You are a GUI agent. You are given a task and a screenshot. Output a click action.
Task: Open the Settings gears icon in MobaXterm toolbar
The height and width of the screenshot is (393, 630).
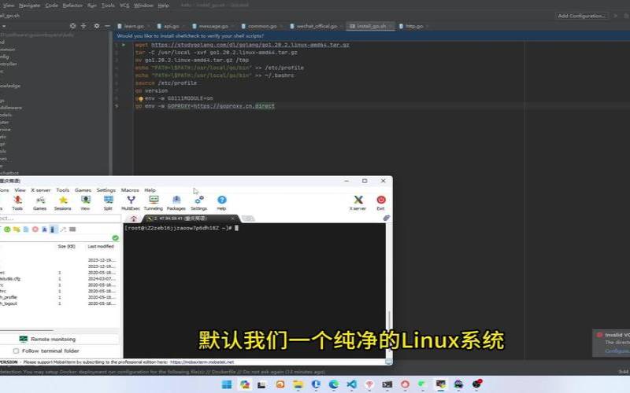(199, 203)
